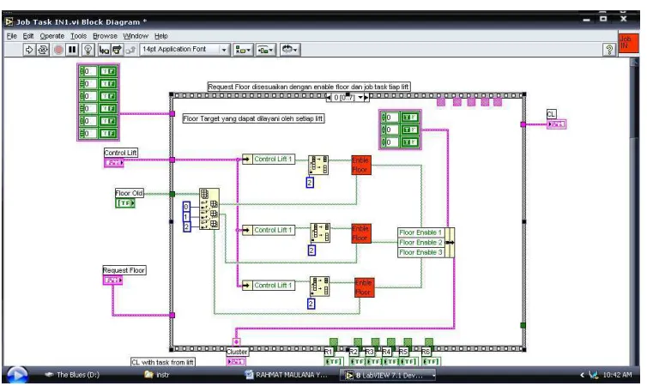Start Run Continuously from the toolbar

click(x=43, y=50)
